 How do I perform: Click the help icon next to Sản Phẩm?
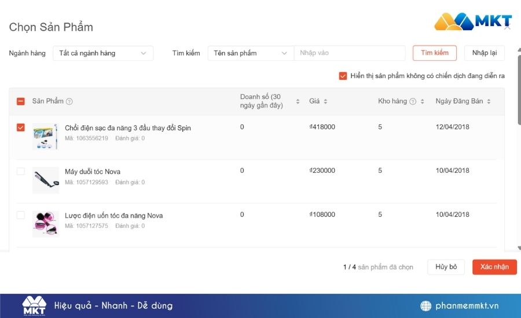(x=69, y=102)
